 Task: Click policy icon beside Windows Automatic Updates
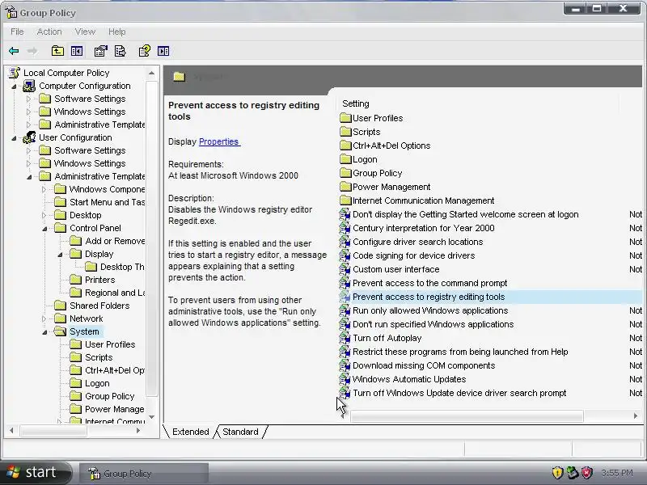click(345, 379)
